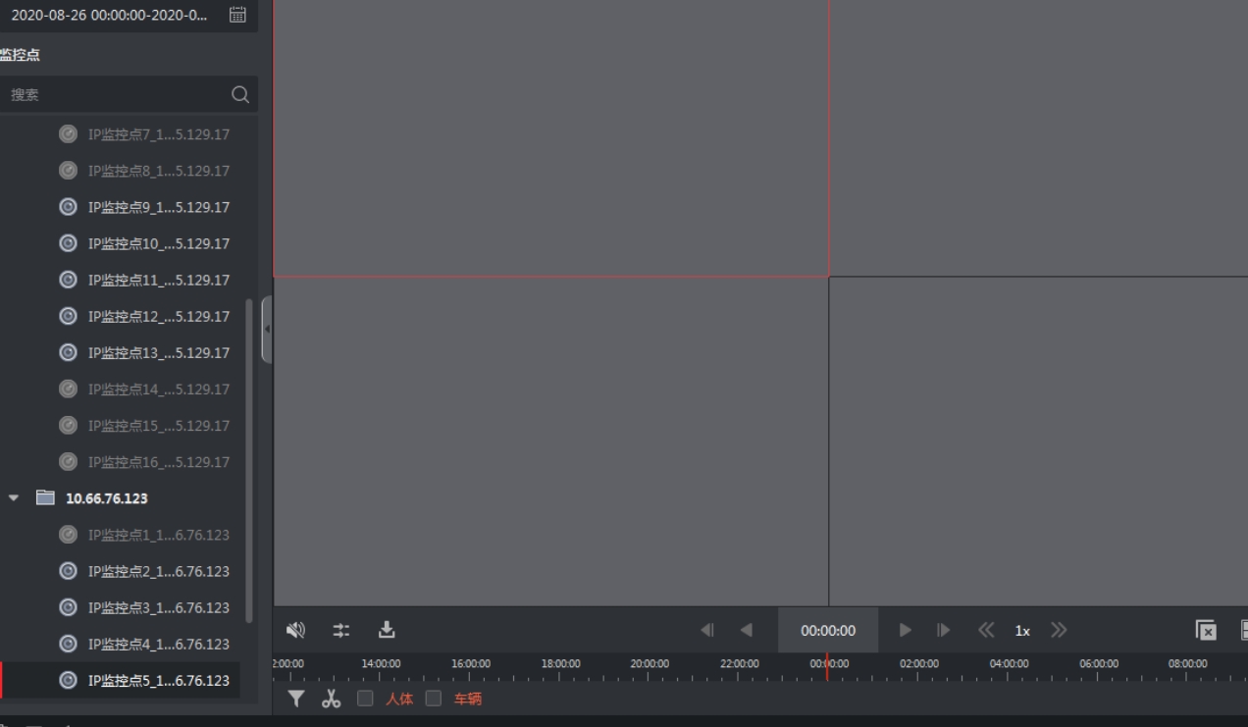This screenshot has width=1248, height=727.
Task: Enable the 车辆 checkbox
Action: [x=433, y=699]
